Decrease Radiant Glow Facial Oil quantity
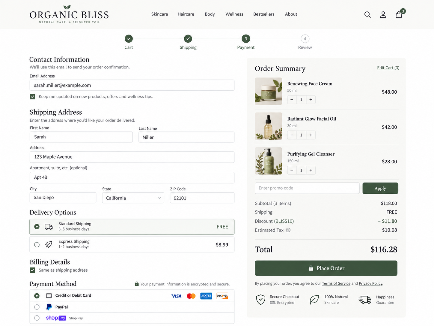 [x=292, y=135]
